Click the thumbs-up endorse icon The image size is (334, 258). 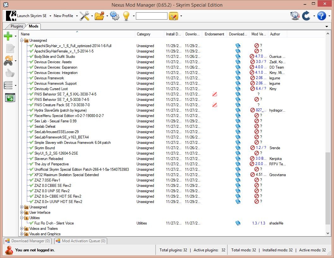[x=10, y=73]
